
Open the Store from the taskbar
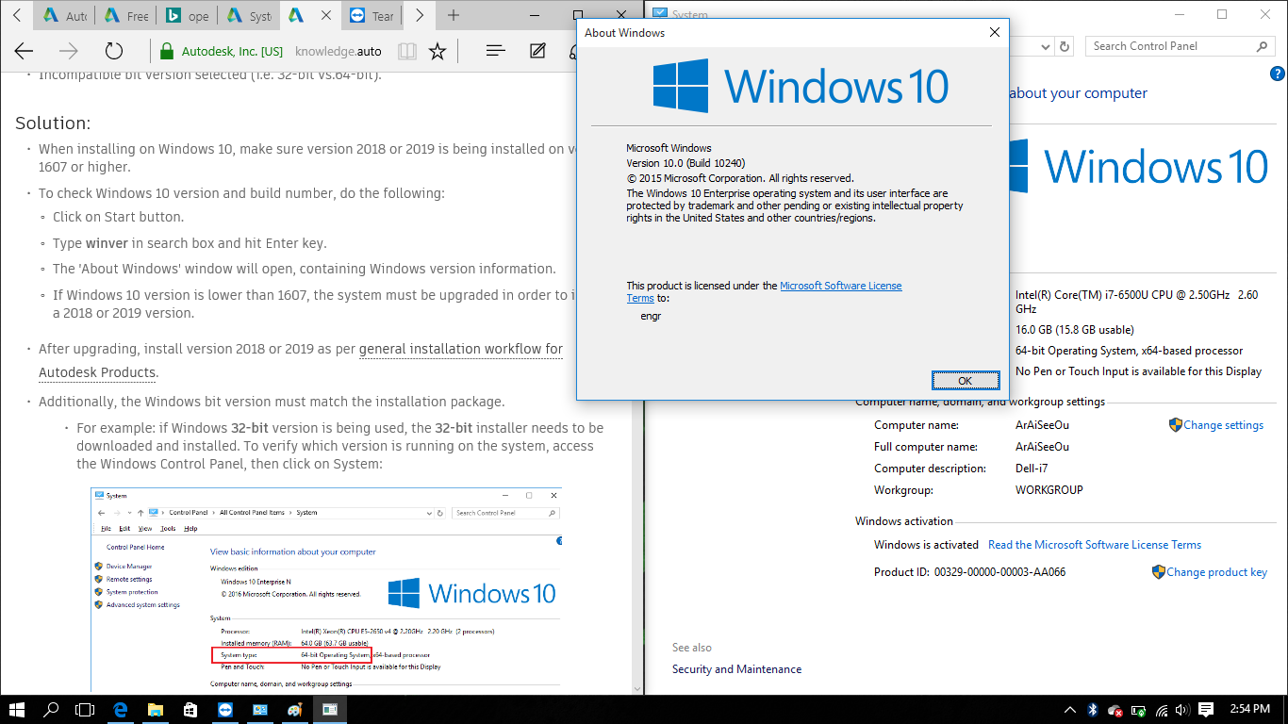[190, 710]
